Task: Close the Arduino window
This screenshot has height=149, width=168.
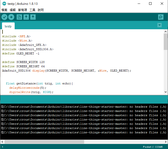Action: coord(162,4)
